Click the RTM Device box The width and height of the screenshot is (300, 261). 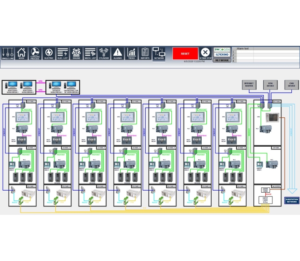click(x=270, y=85)
